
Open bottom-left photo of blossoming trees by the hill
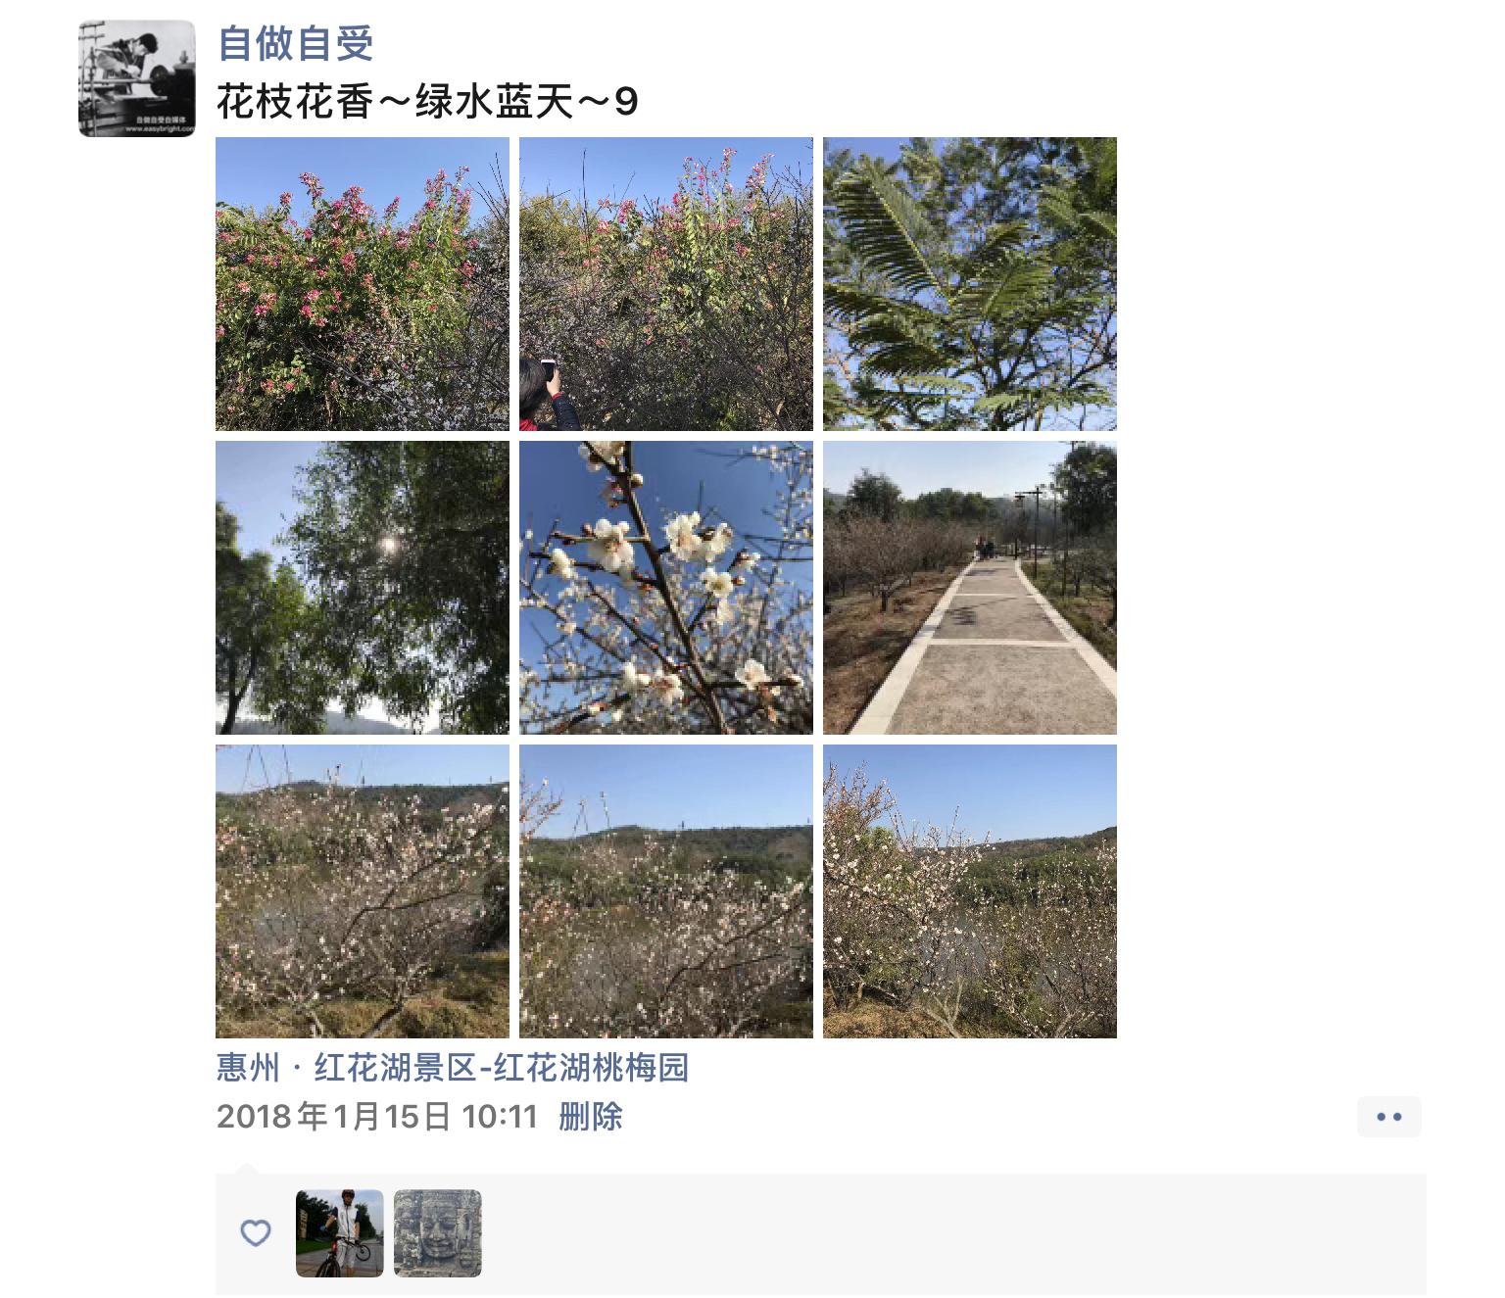coord(363,891)
